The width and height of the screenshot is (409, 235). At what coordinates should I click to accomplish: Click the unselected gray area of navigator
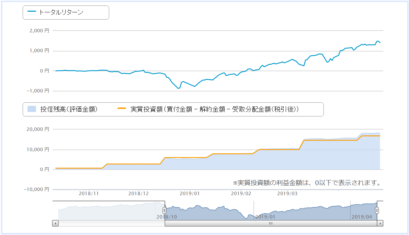click(x=109, y=211)
